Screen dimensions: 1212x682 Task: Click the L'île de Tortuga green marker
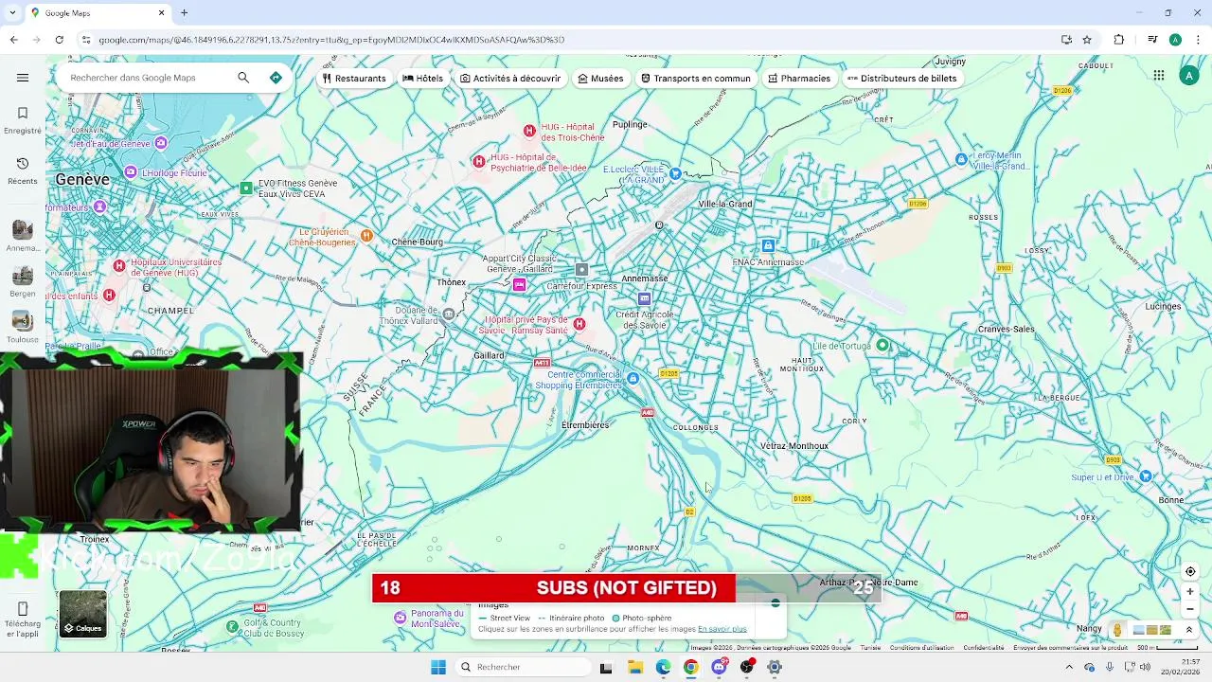(882, 346)
